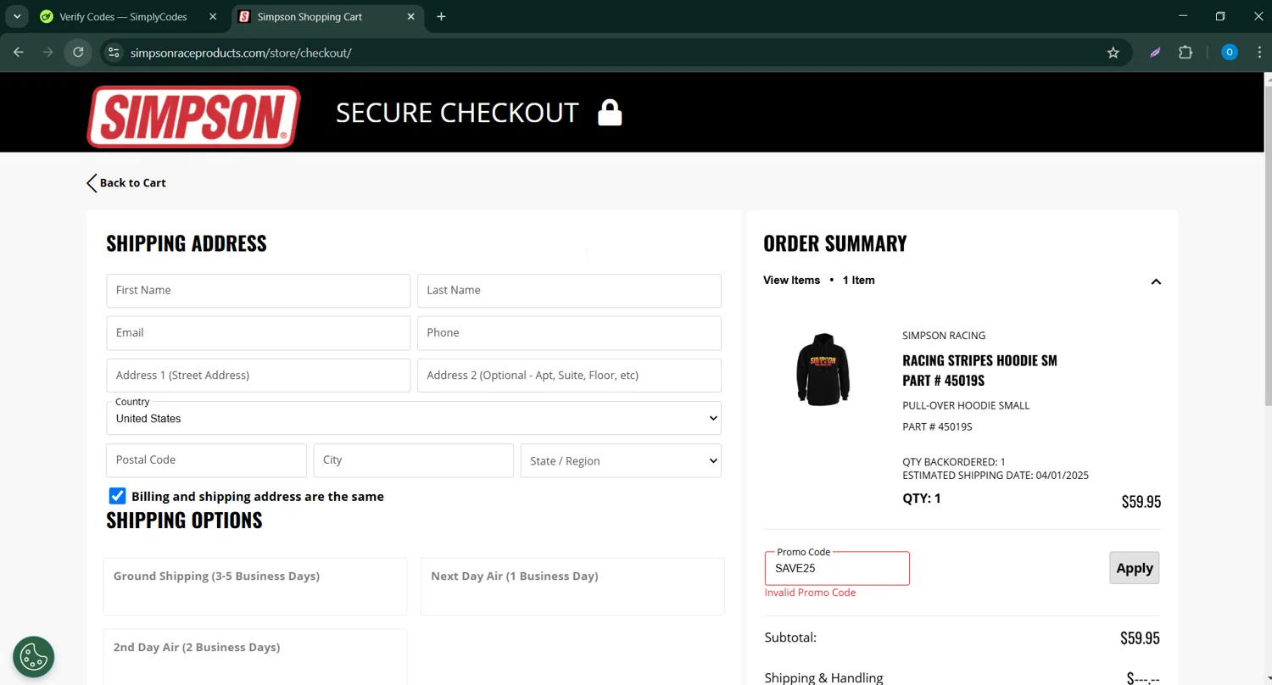Click the QTY BACKORDERED: 1 text
The image size is (1272, 685).
(x=954, y=462)
